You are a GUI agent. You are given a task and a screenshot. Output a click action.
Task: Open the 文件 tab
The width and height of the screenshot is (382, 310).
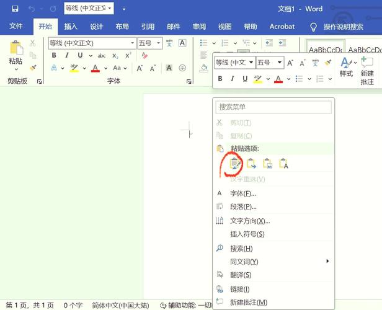[x=16, y=26]
